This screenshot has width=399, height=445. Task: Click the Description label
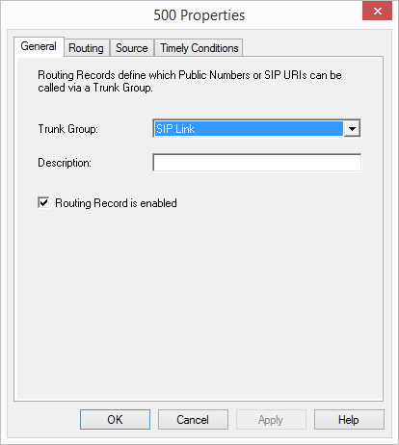(x=65, y=163)
